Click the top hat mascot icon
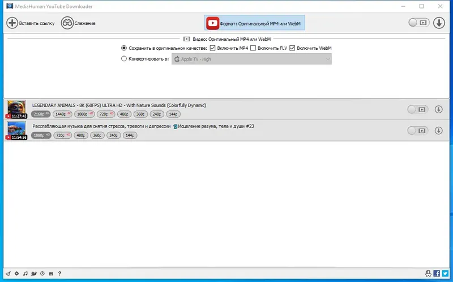Viewport: 453px width, 282px height. coord(428,274)
